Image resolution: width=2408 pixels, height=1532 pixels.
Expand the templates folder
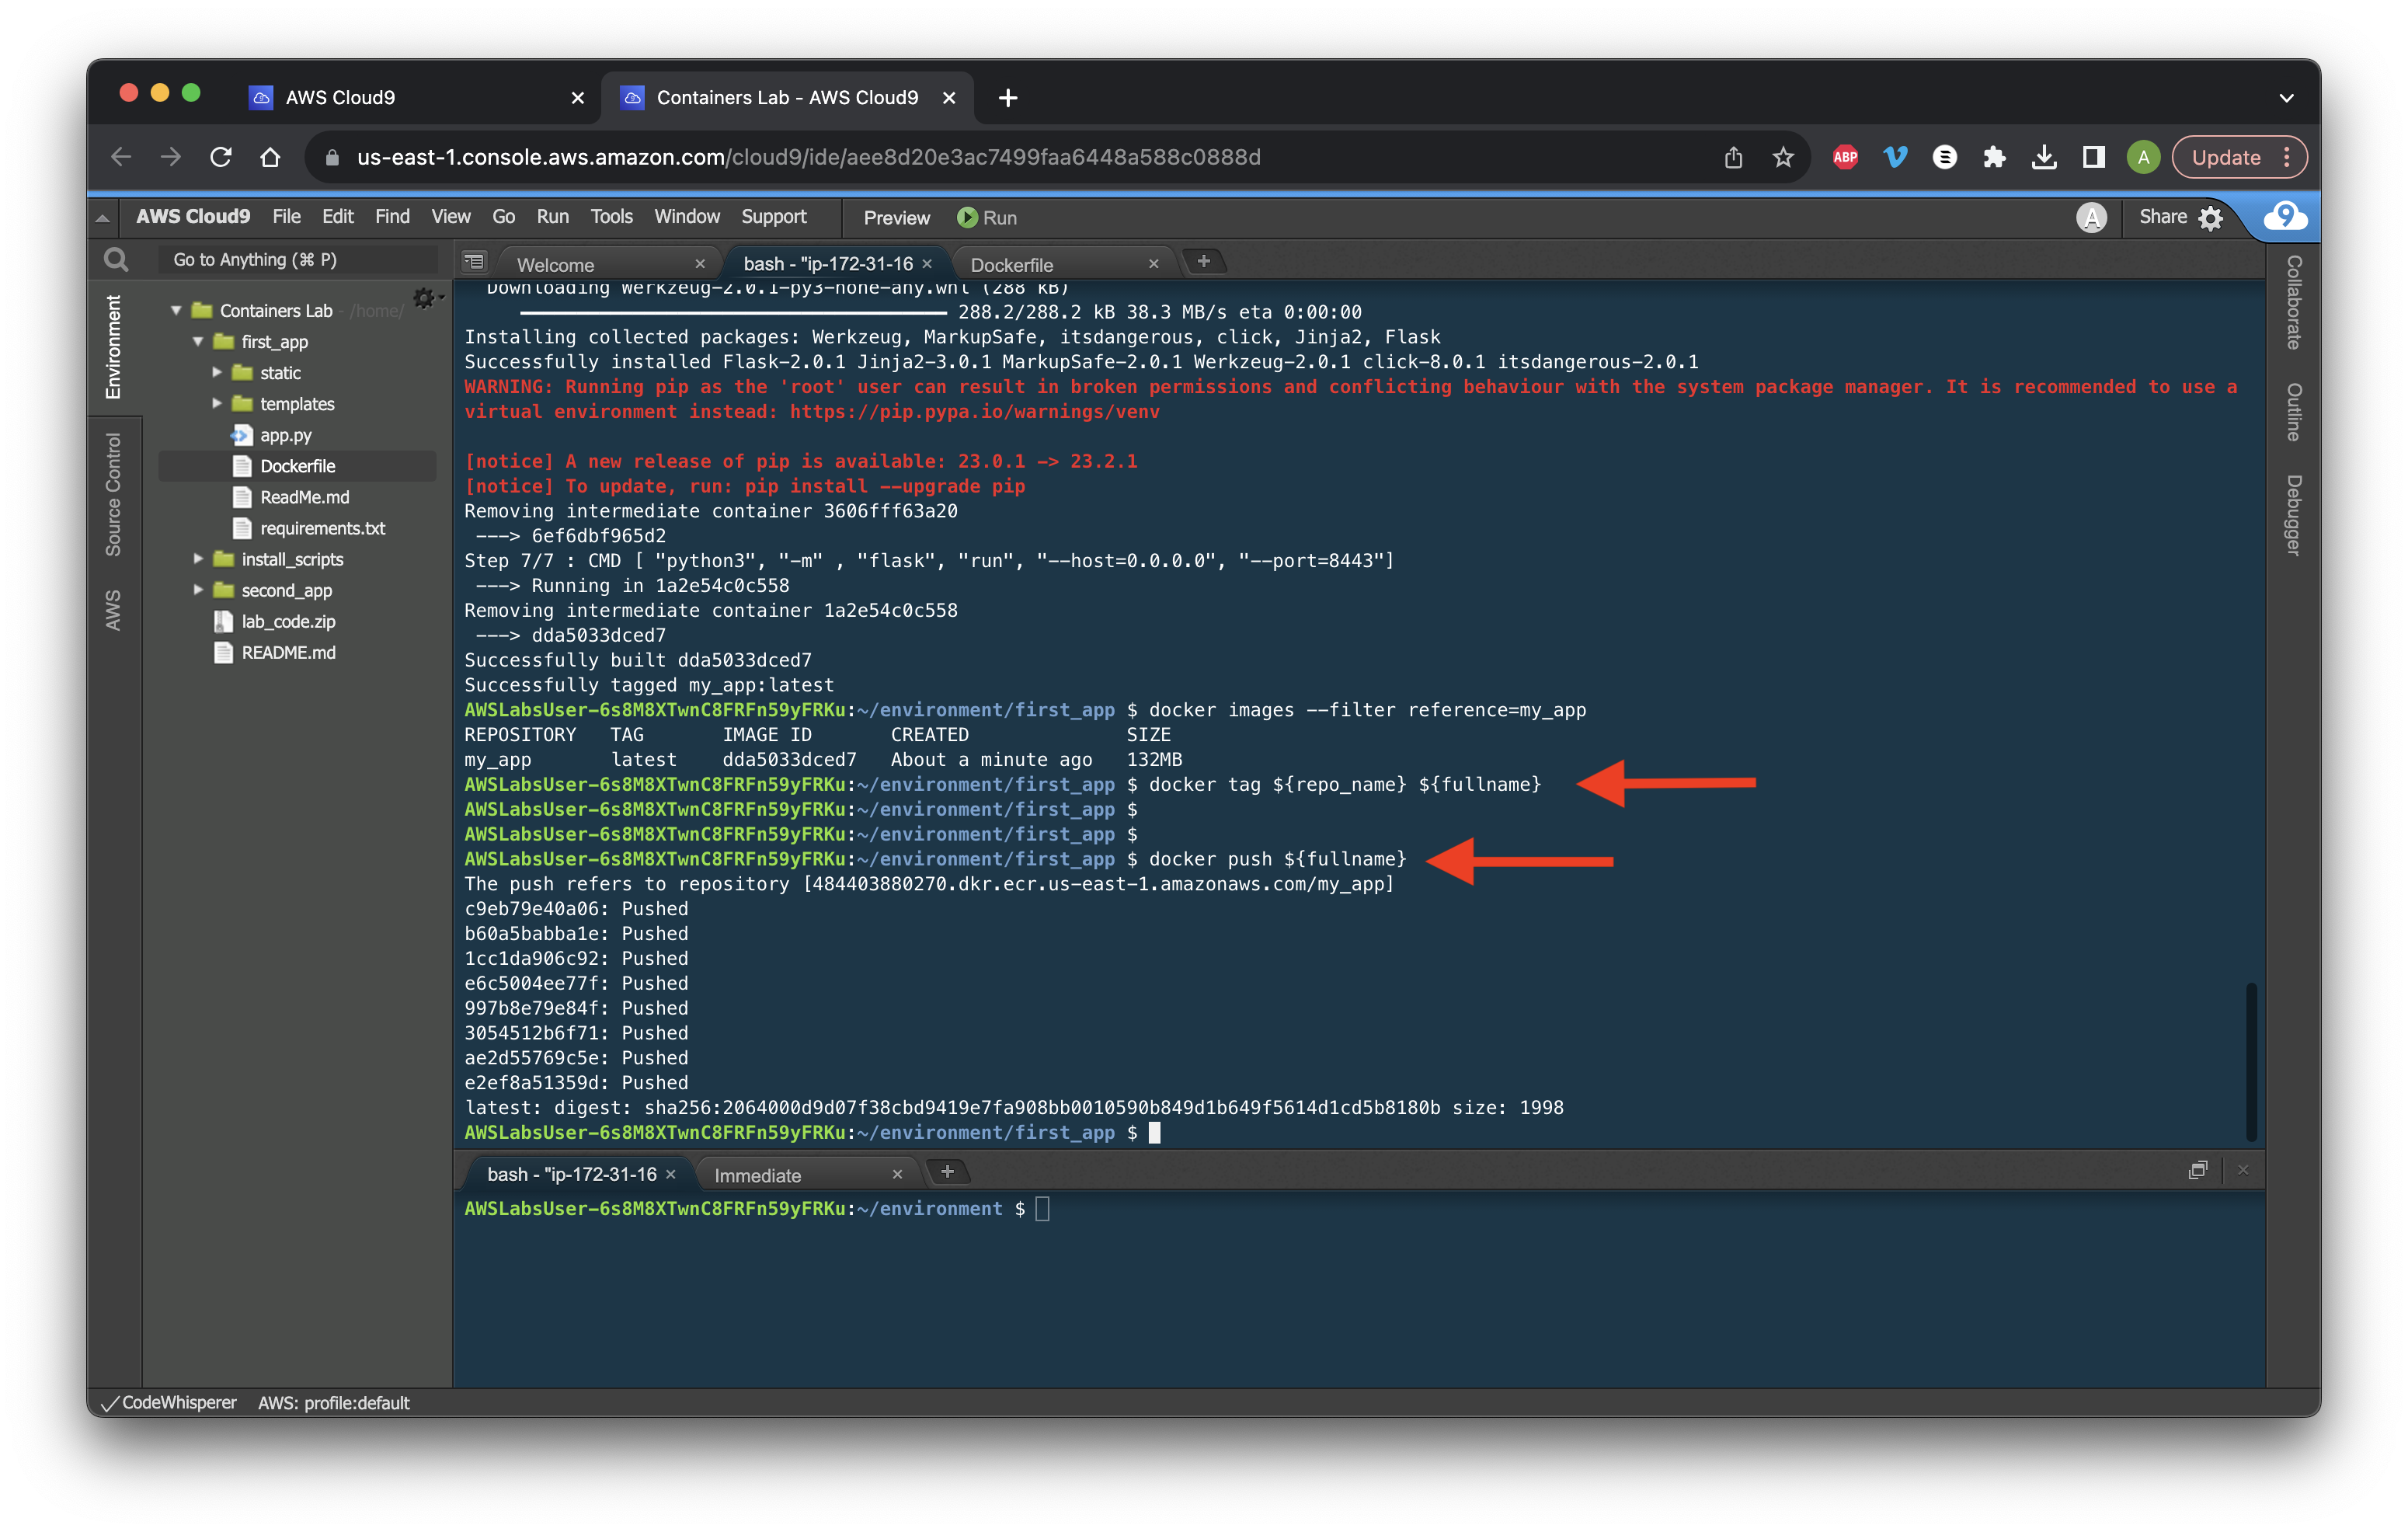217,403
